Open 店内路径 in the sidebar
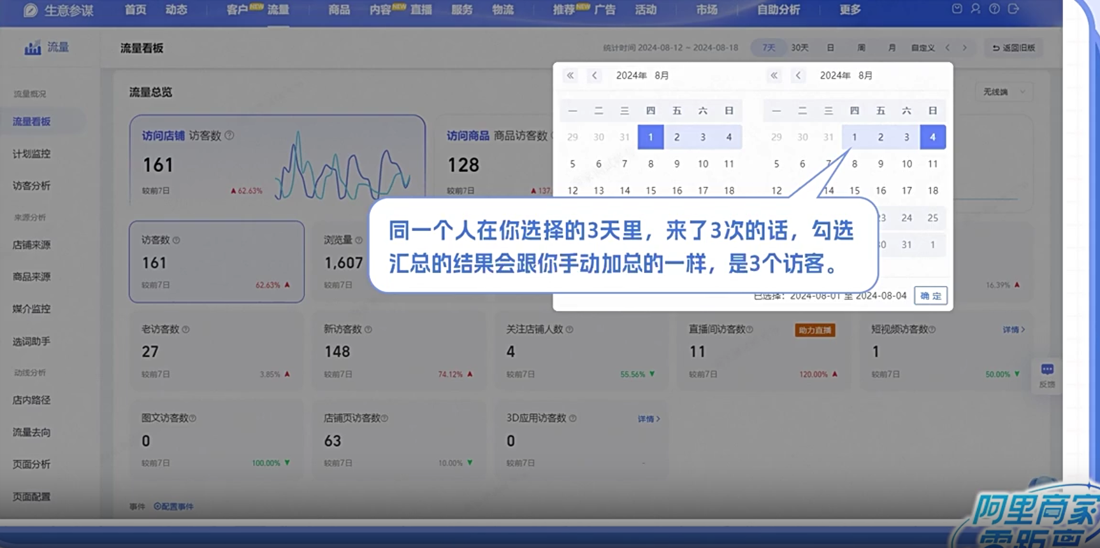This screenshot has height=548, width=1100. (31, 400)
